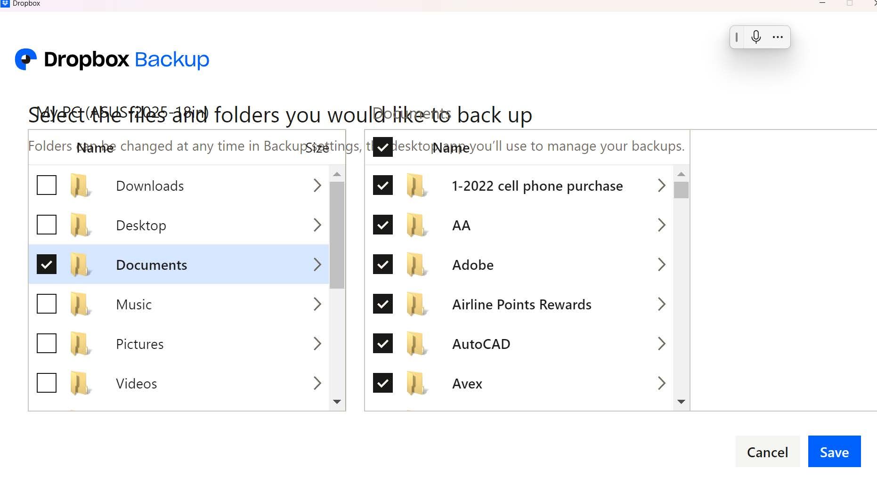Click the Cancel button

tap(767, 452)
